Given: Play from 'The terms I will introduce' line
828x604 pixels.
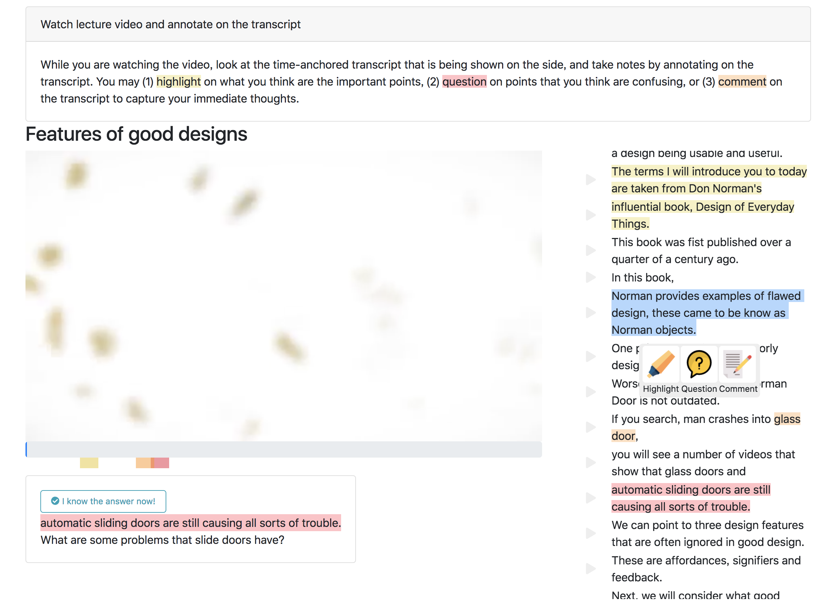Looking at the screenshot, I should [591, 180].
